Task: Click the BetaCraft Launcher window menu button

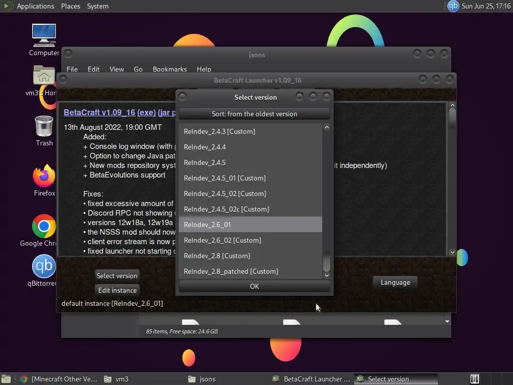Action: (63, 79)
